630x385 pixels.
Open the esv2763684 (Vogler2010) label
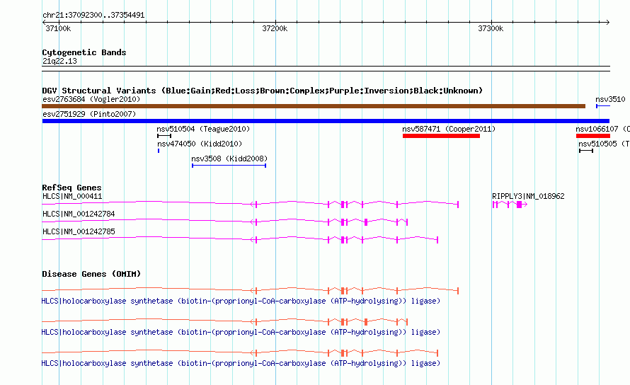point(91,99)
